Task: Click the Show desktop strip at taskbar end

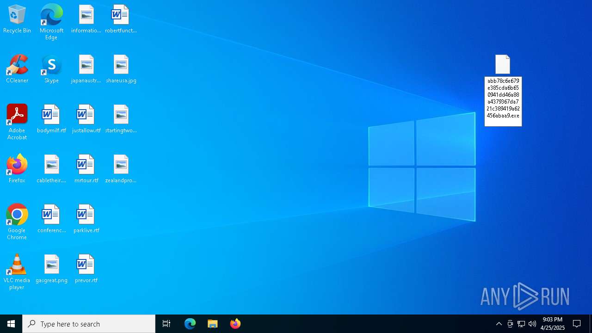Action: tap(591, 324)
